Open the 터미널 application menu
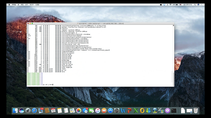The height and width of the screenshot is (118, 211). 14,5
